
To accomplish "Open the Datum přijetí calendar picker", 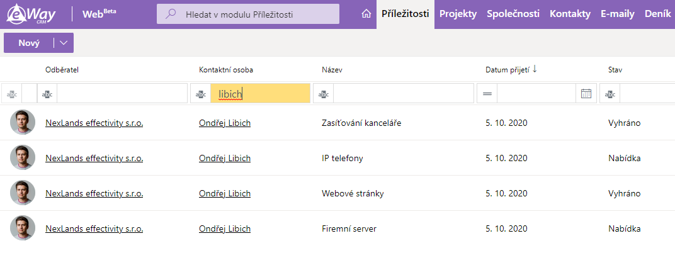I will [586, 93].
